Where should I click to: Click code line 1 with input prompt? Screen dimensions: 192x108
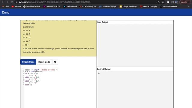41,70
